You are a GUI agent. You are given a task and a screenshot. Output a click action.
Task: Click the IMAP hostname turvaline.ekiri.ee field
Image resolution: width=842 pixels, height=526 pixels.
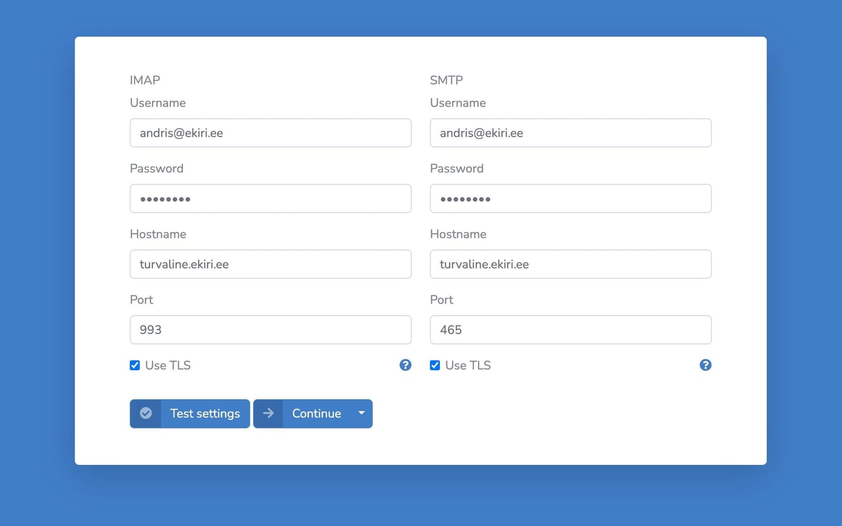coord(270,264)
